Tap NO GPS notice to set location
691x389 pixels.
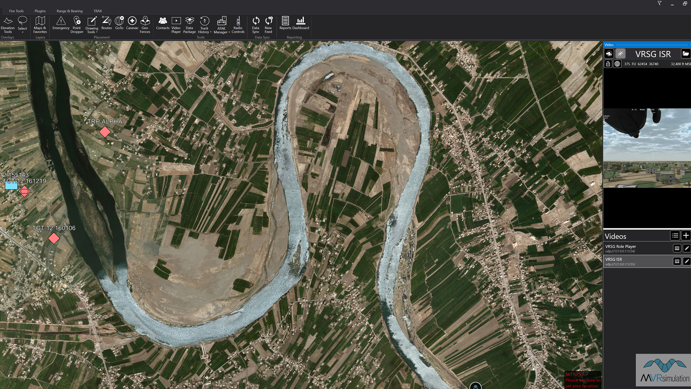tap(583, 380)
